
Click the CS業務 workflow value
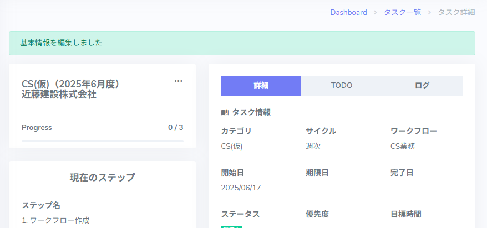(x=403, y=147)
